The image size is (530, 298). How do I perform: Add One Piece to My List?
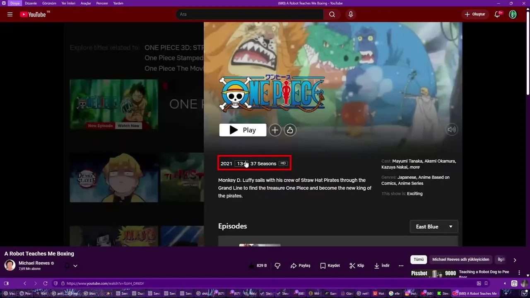275,130
